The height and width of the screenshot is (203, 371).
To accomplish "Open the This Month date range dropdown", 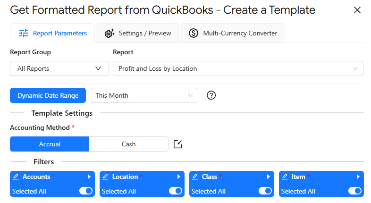I will point(144,95).
